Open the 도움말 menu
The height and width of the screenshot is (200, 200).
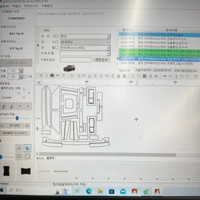pos(47,6)
